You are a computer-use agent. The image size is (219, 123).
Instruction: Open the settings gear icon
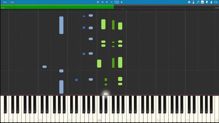[x=189, y=2]
